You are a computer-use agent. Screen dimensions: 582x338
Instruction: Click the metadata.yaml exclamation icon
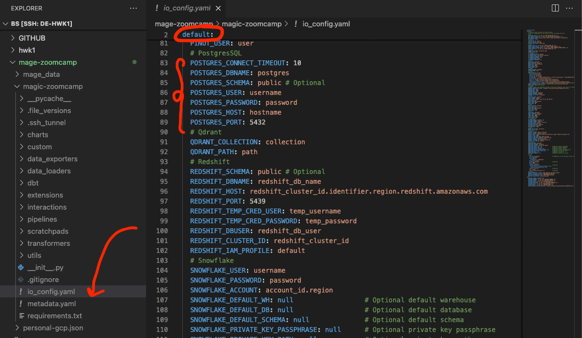point(21,303)
